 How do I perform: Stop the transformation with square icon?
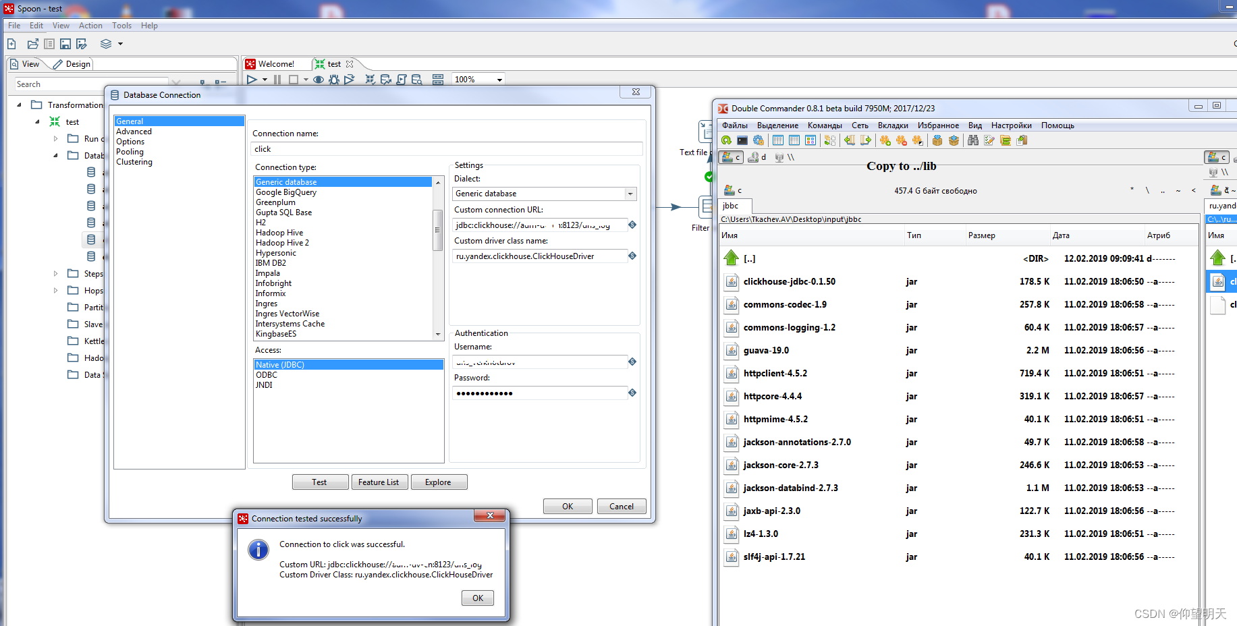[x=294, y=80]
